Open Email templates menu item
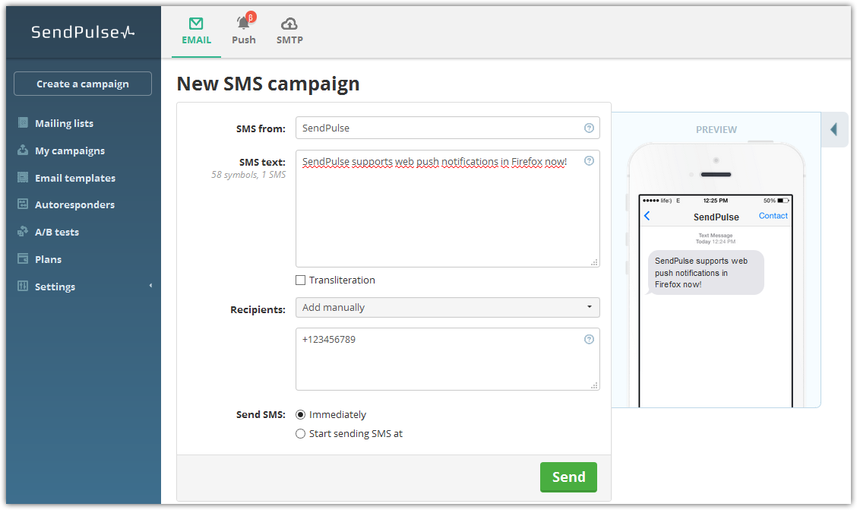Viewport: 857px width, 510px height. click(75, 178)
